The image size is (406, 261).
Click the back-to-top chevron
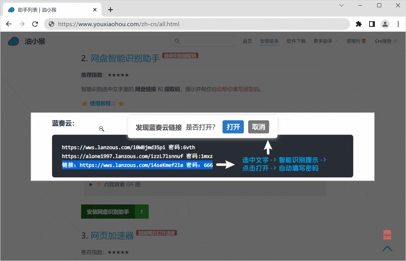click(387, 248)
